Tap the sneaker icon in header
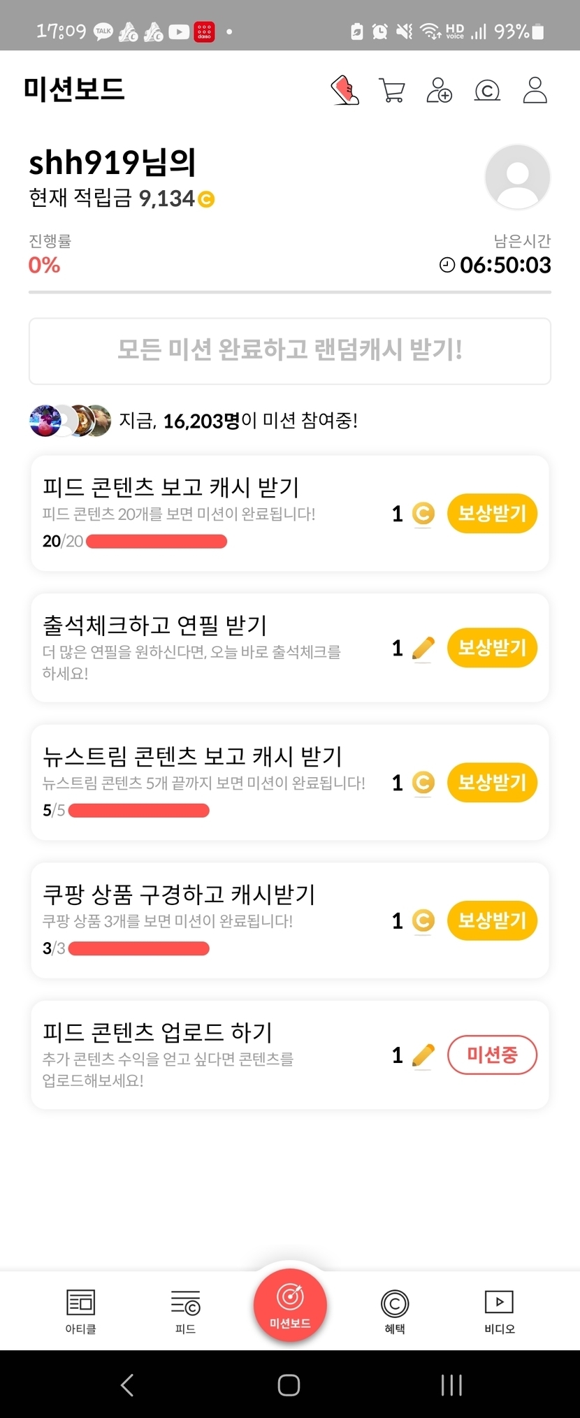Screen dimensions: 580x1418 (x=345, y=90)
